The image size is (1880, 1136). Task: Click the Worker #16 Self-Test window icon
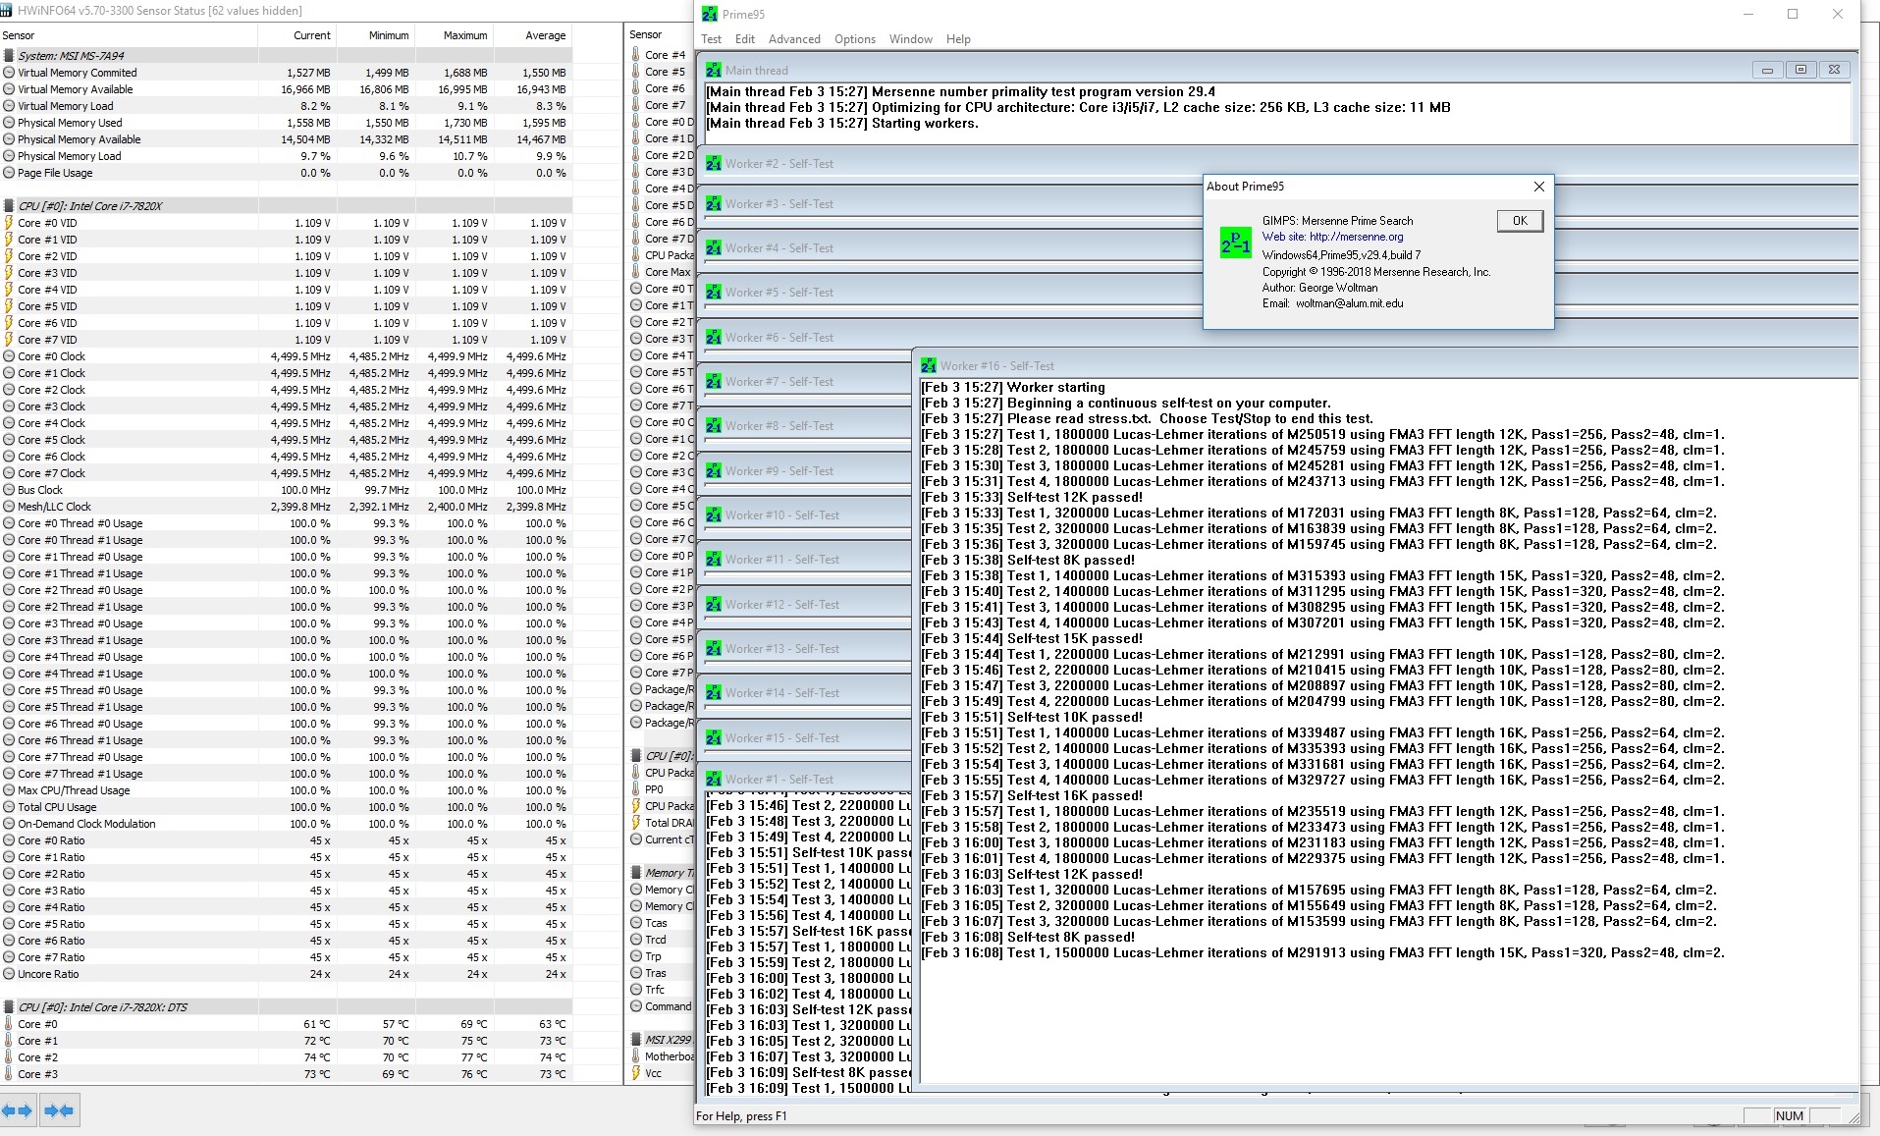tap(929, 366)
